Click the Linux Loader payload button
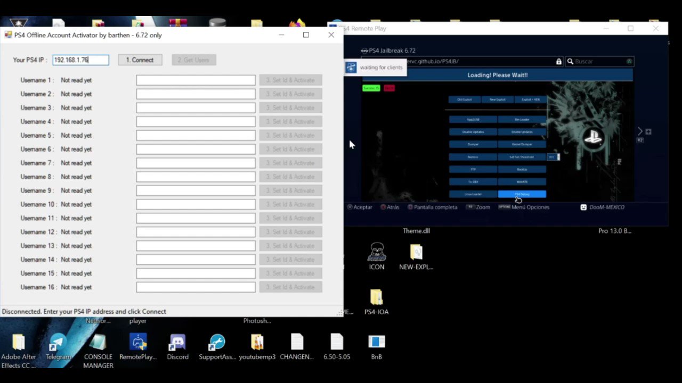This screenshot has width=682, height=383. coord(473,194)
